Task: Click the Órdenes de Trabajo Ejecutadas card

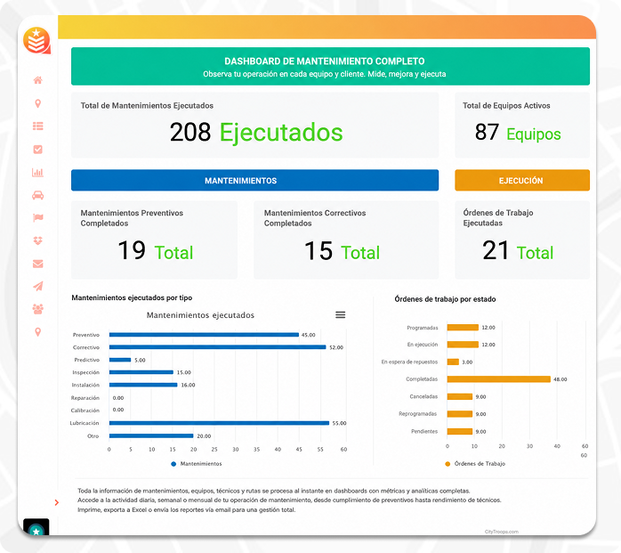Action: (522, 240)
